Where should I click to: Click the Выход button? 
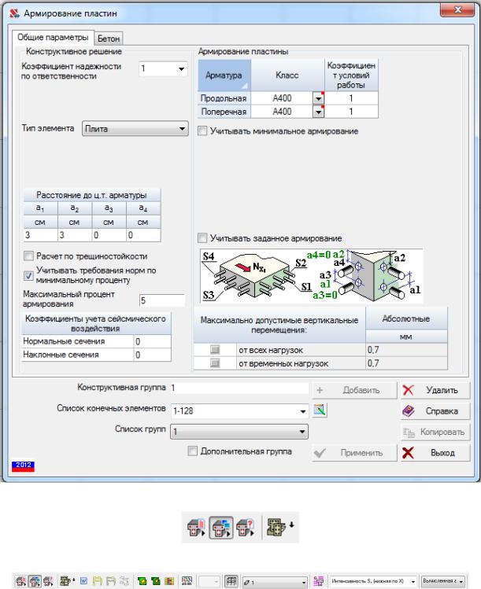[435, 453]
